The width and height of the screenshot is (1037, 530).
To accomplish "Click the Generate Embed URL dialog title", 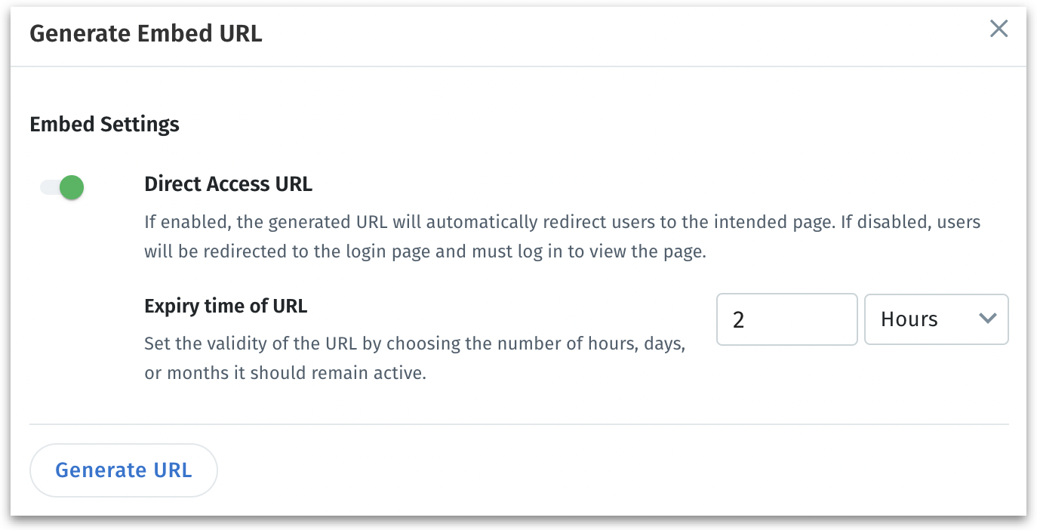I will (x=146, y=33).
